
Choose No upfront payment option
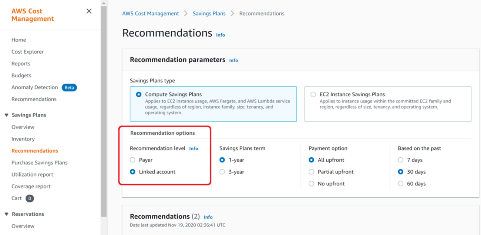click(x=312, y=184)
